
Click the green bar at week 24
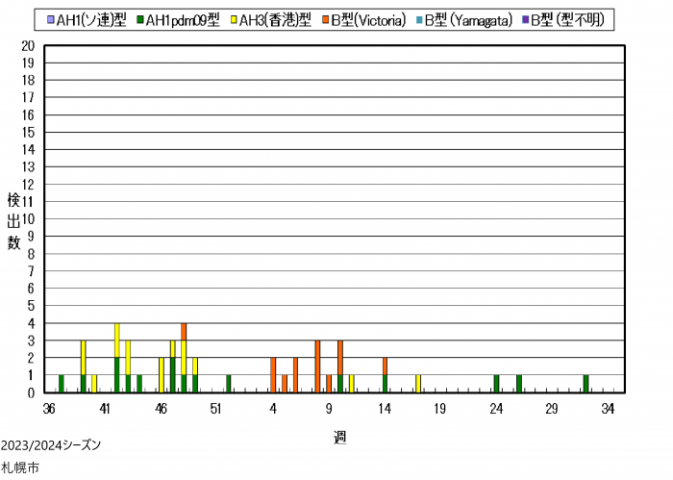click(x=496, y=384)
